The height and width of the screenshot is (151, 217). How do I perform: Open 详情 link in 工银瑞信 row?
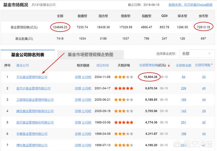(x=78, y=100)
